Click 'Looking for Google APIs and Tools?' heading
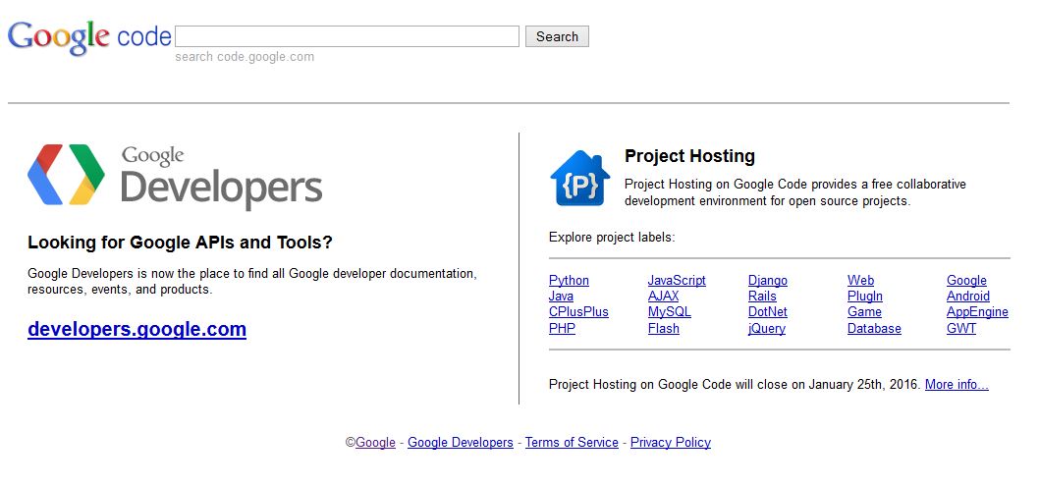 181,243
